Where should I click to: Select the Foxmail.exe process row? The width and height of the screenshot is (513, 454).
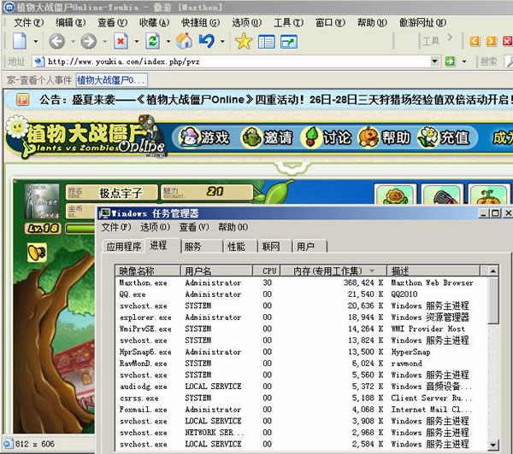click(x=301, y=410)
